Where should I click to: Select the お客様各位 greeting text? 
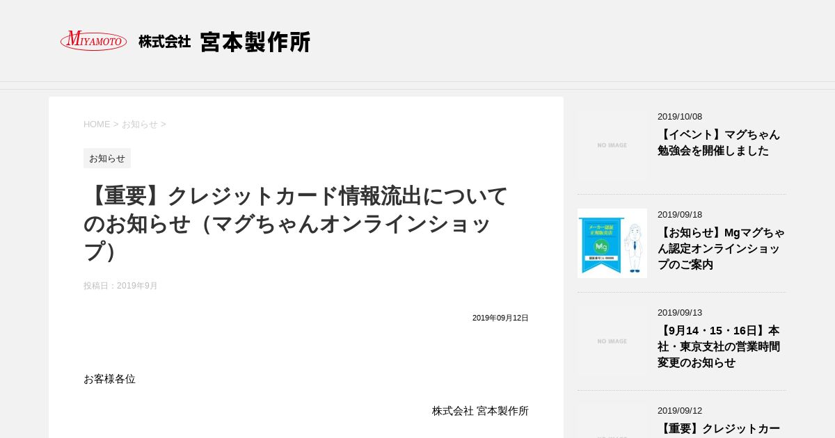109,379
